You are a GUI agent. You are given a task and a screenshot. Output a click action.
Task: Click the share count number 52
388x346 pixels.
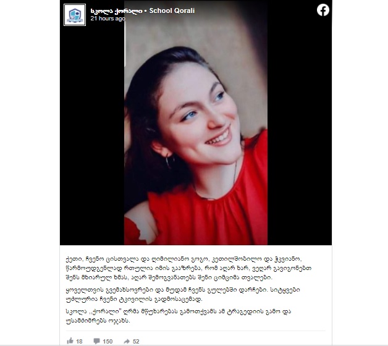point(136,342)
